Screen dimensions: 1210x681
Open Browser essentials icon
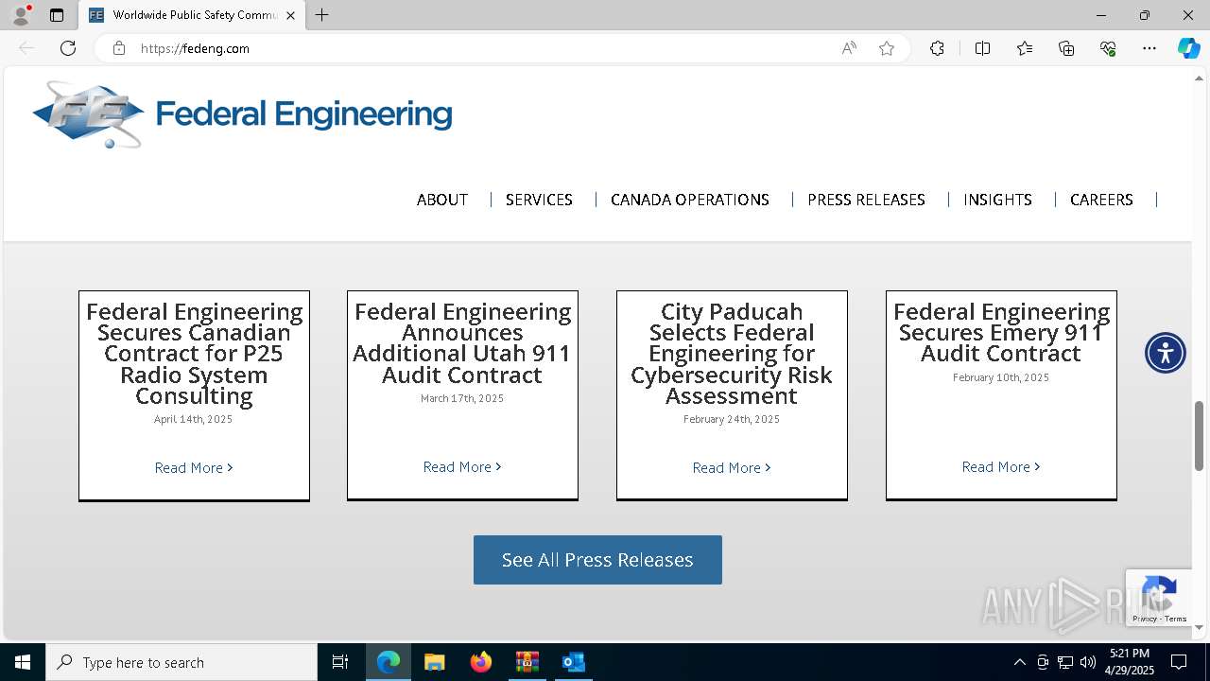[1108, 48]
